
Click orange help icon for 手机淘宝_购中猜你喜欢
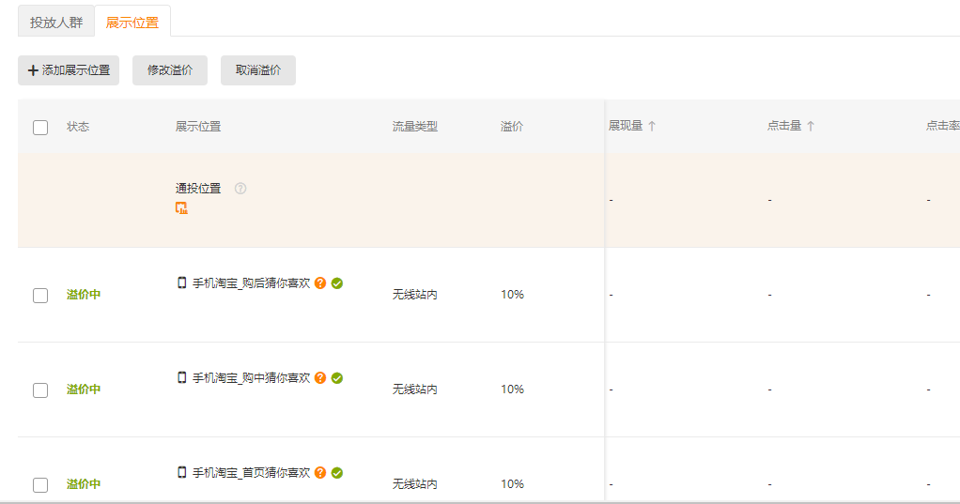320,378
